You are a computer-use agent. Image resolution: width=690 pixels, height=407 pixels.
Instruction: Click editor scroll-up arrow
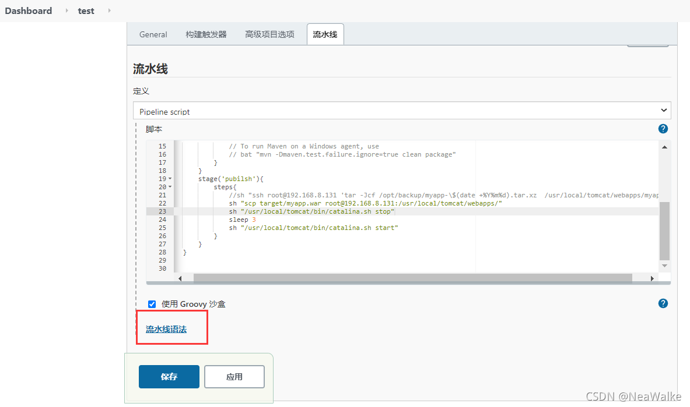664,147
